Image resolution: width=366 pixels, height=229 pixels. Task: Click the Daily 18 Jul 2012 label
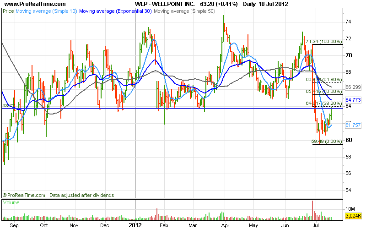click(265, 4)
